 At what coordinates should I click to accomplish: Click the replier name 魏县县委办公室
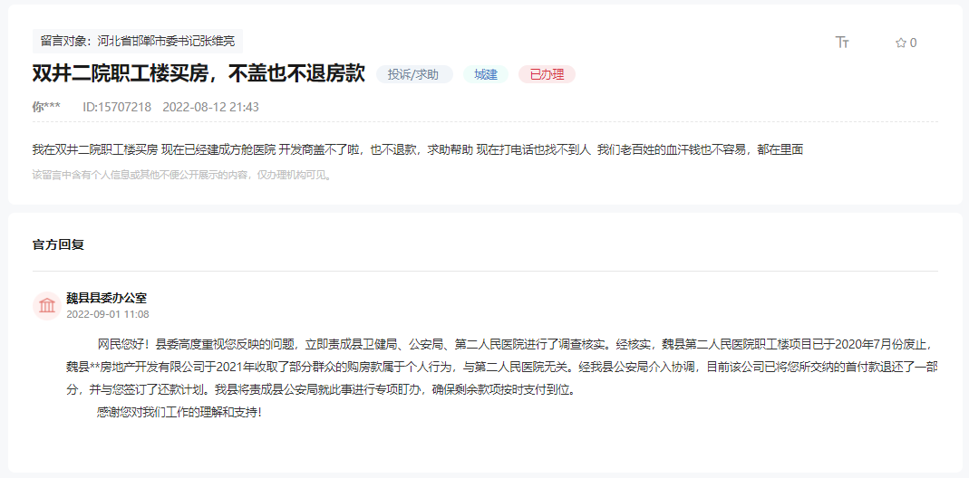(106, 298)
